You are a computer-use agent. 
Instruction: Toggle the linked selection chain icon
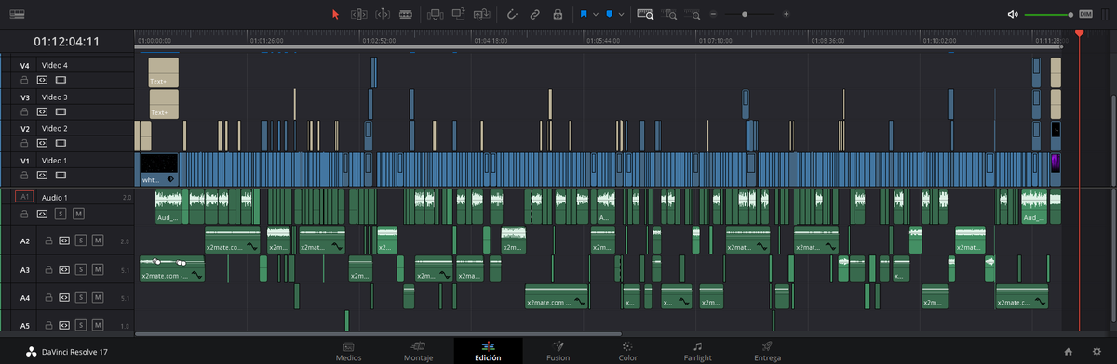[534, 14]
